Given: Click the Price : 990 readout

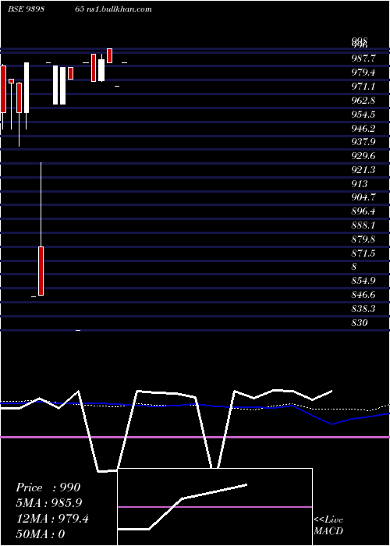Looking at the screenshot, I should (x=48, y=487).
